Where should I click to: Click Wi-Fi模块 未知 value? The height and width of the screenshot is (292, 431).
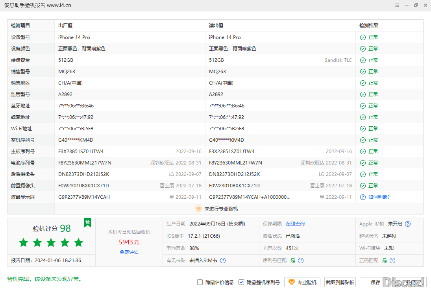click(388, 248)
